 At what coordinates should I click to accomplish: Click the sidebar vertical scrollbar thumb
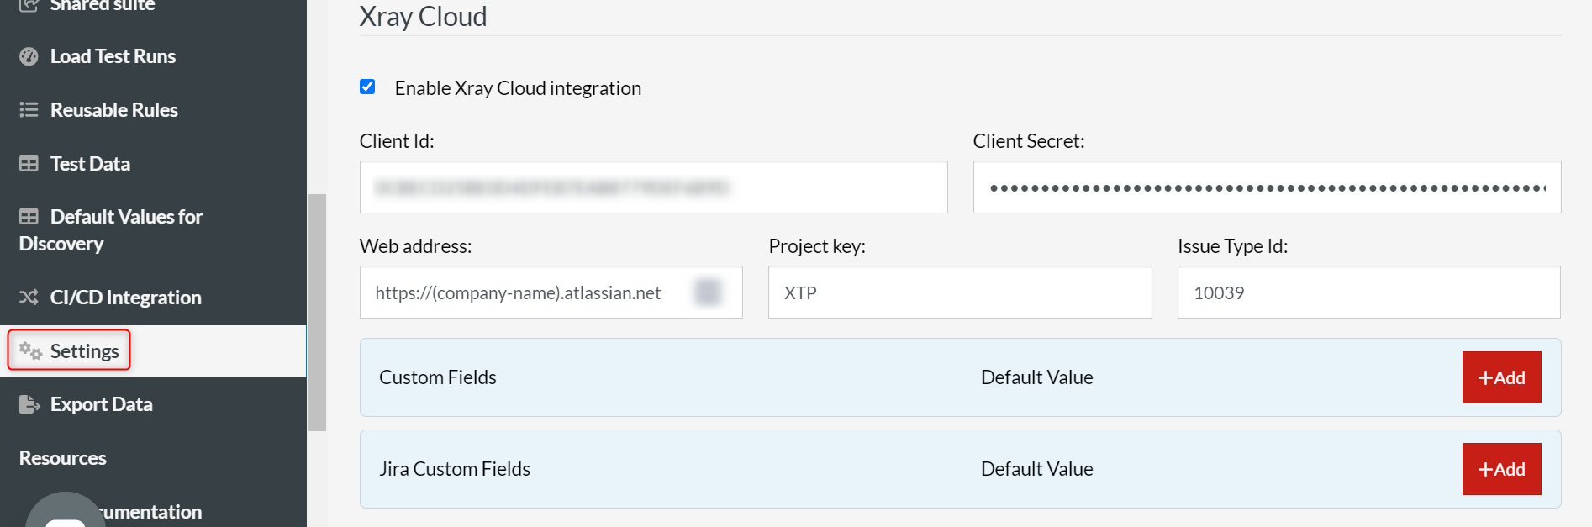(317, 311)
